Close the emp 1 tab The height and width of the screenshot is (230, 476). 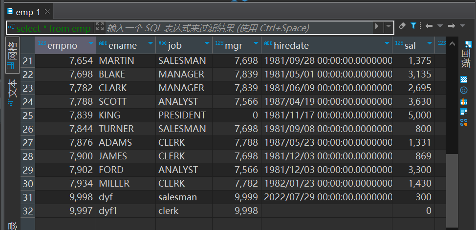click(x=47, y=12)
